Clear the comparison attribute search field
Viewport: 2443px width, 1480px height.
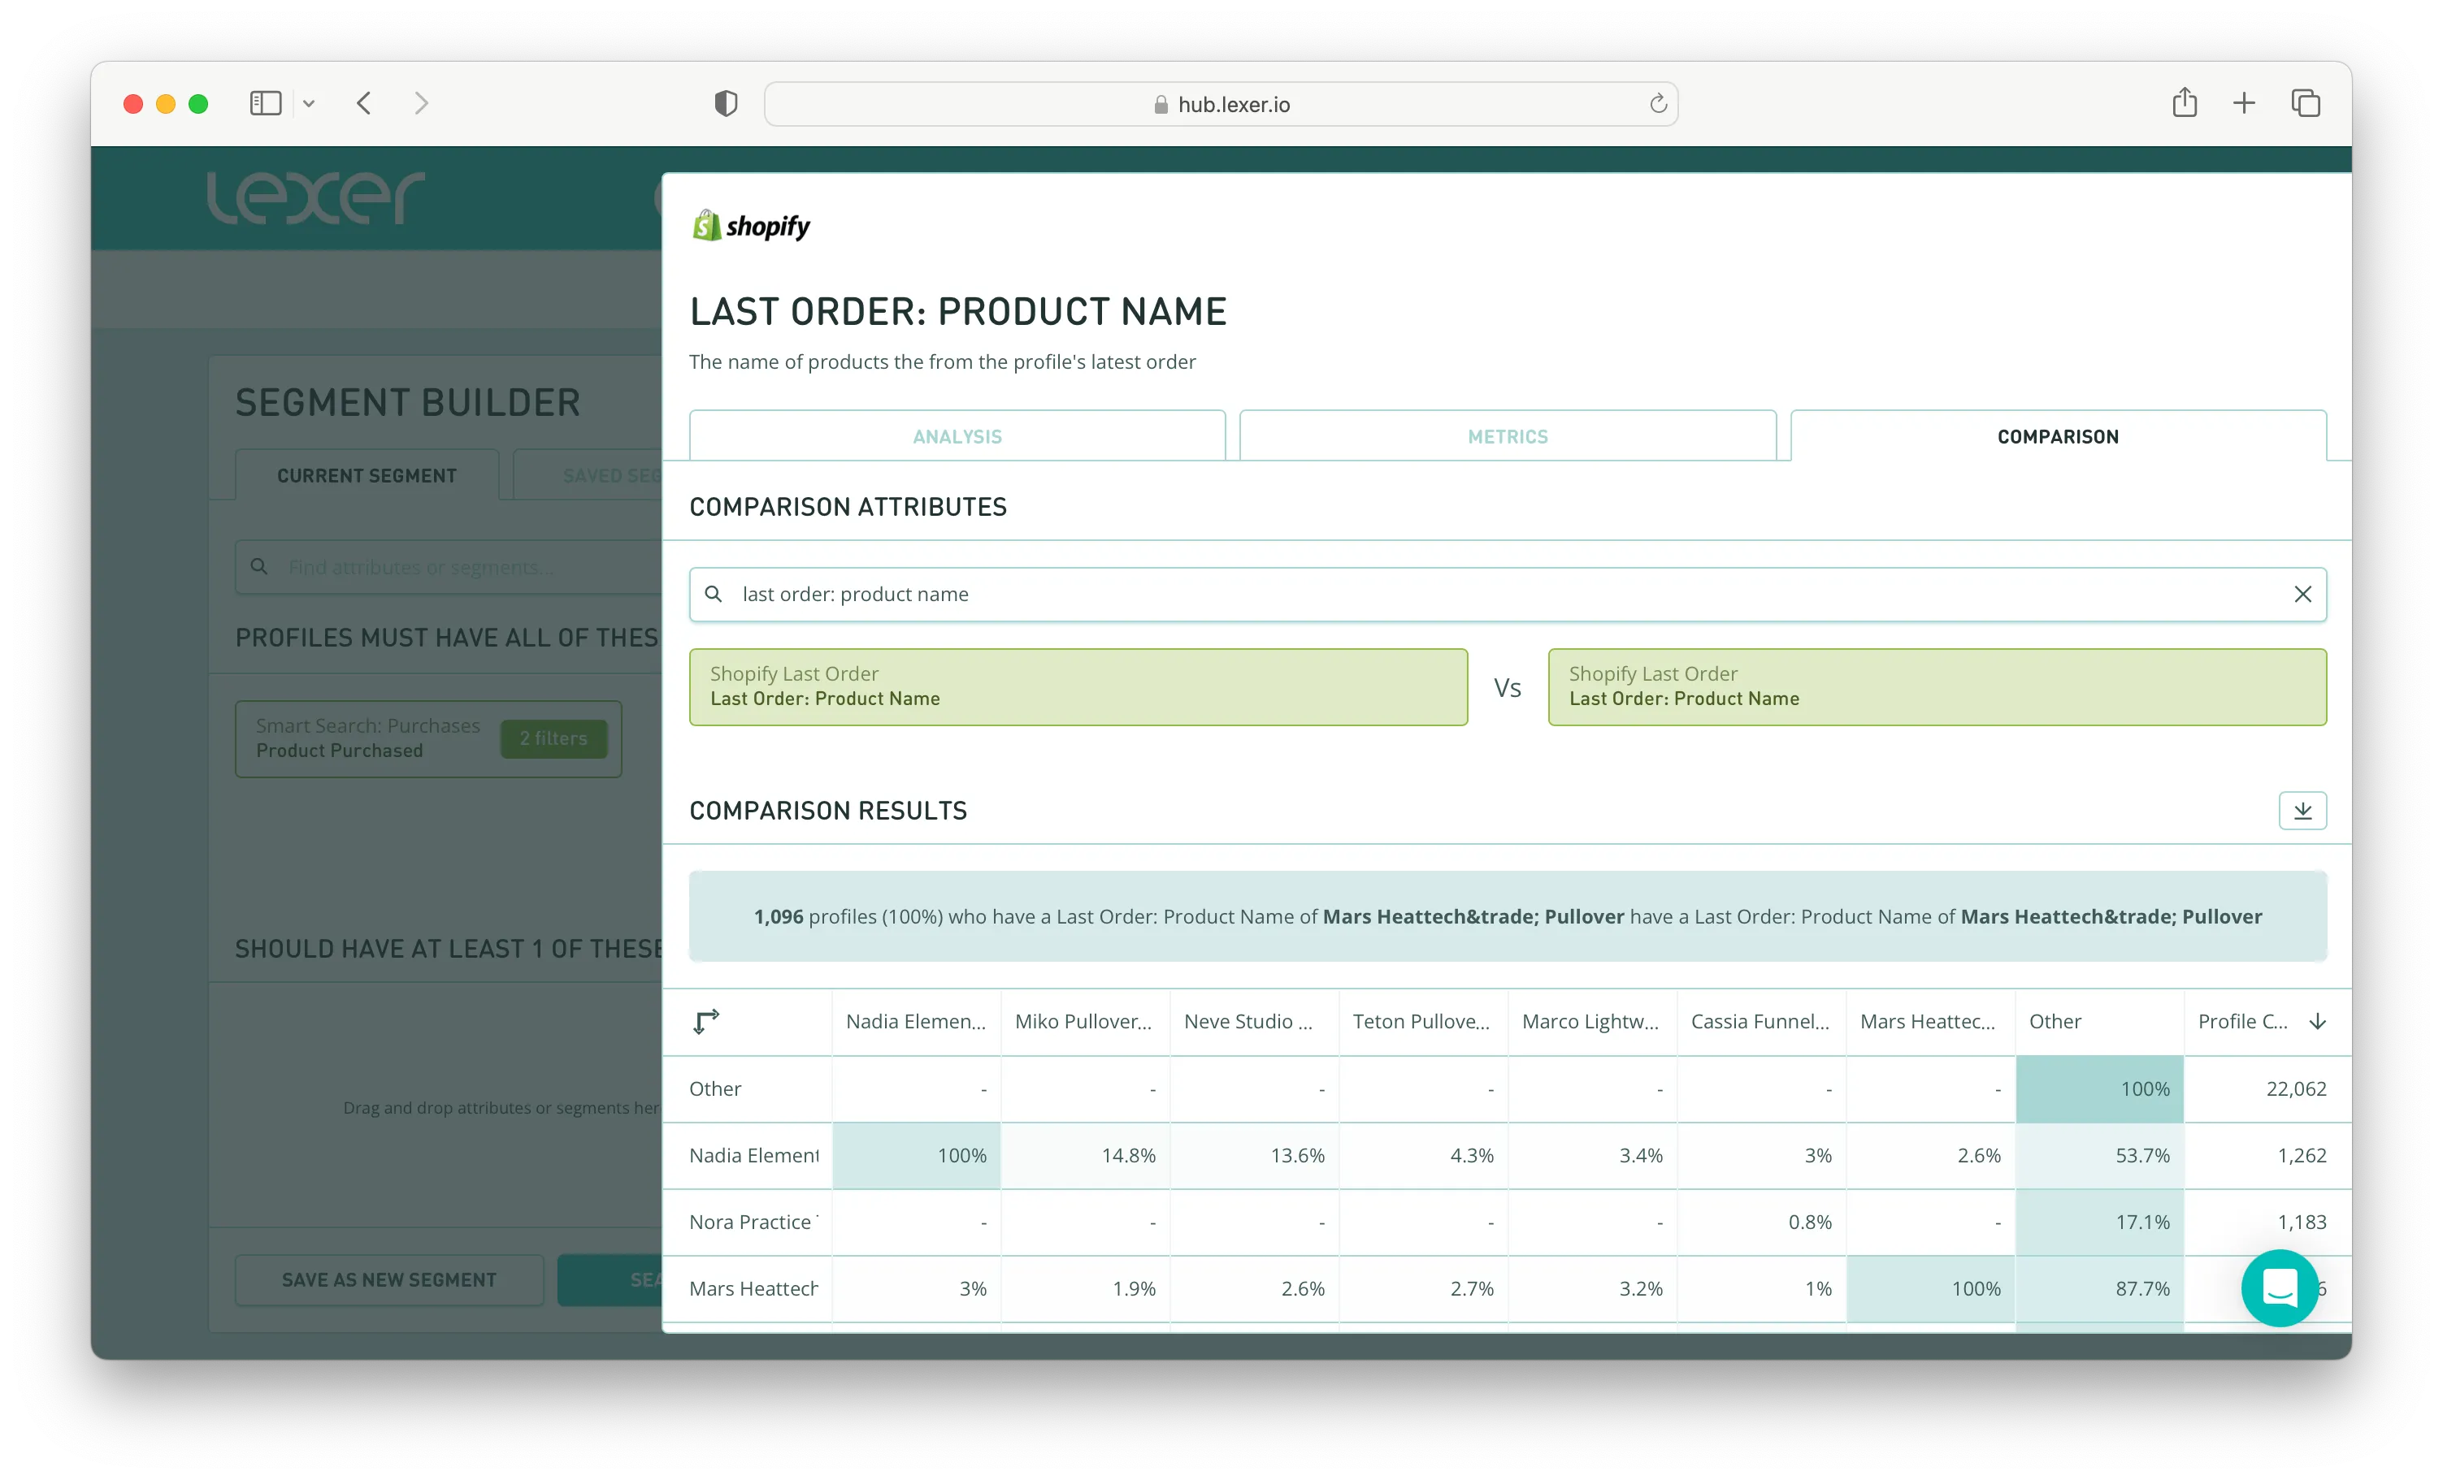tap(2302, 594)
